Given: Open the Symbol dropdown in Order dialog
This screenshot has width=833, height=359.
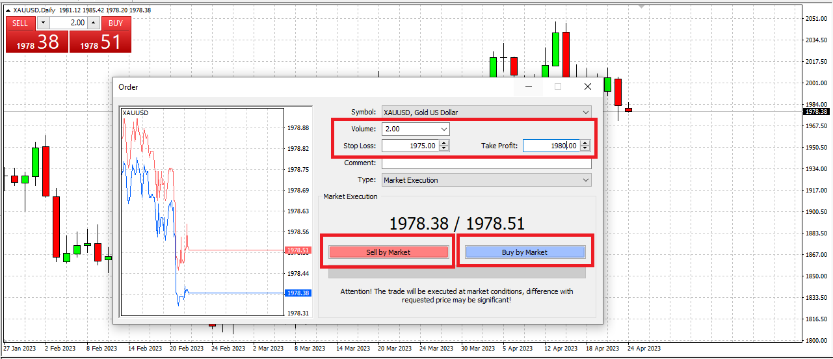Looking at the screenshot, I should click(586, 112).
